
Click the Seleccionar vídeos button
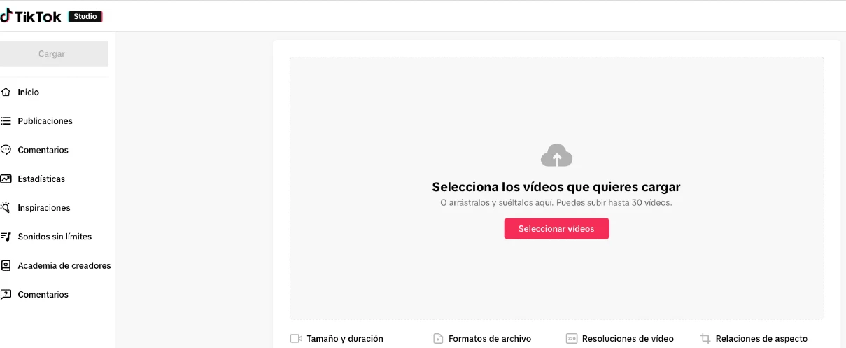pyautogui.click(x=556, y=229)
